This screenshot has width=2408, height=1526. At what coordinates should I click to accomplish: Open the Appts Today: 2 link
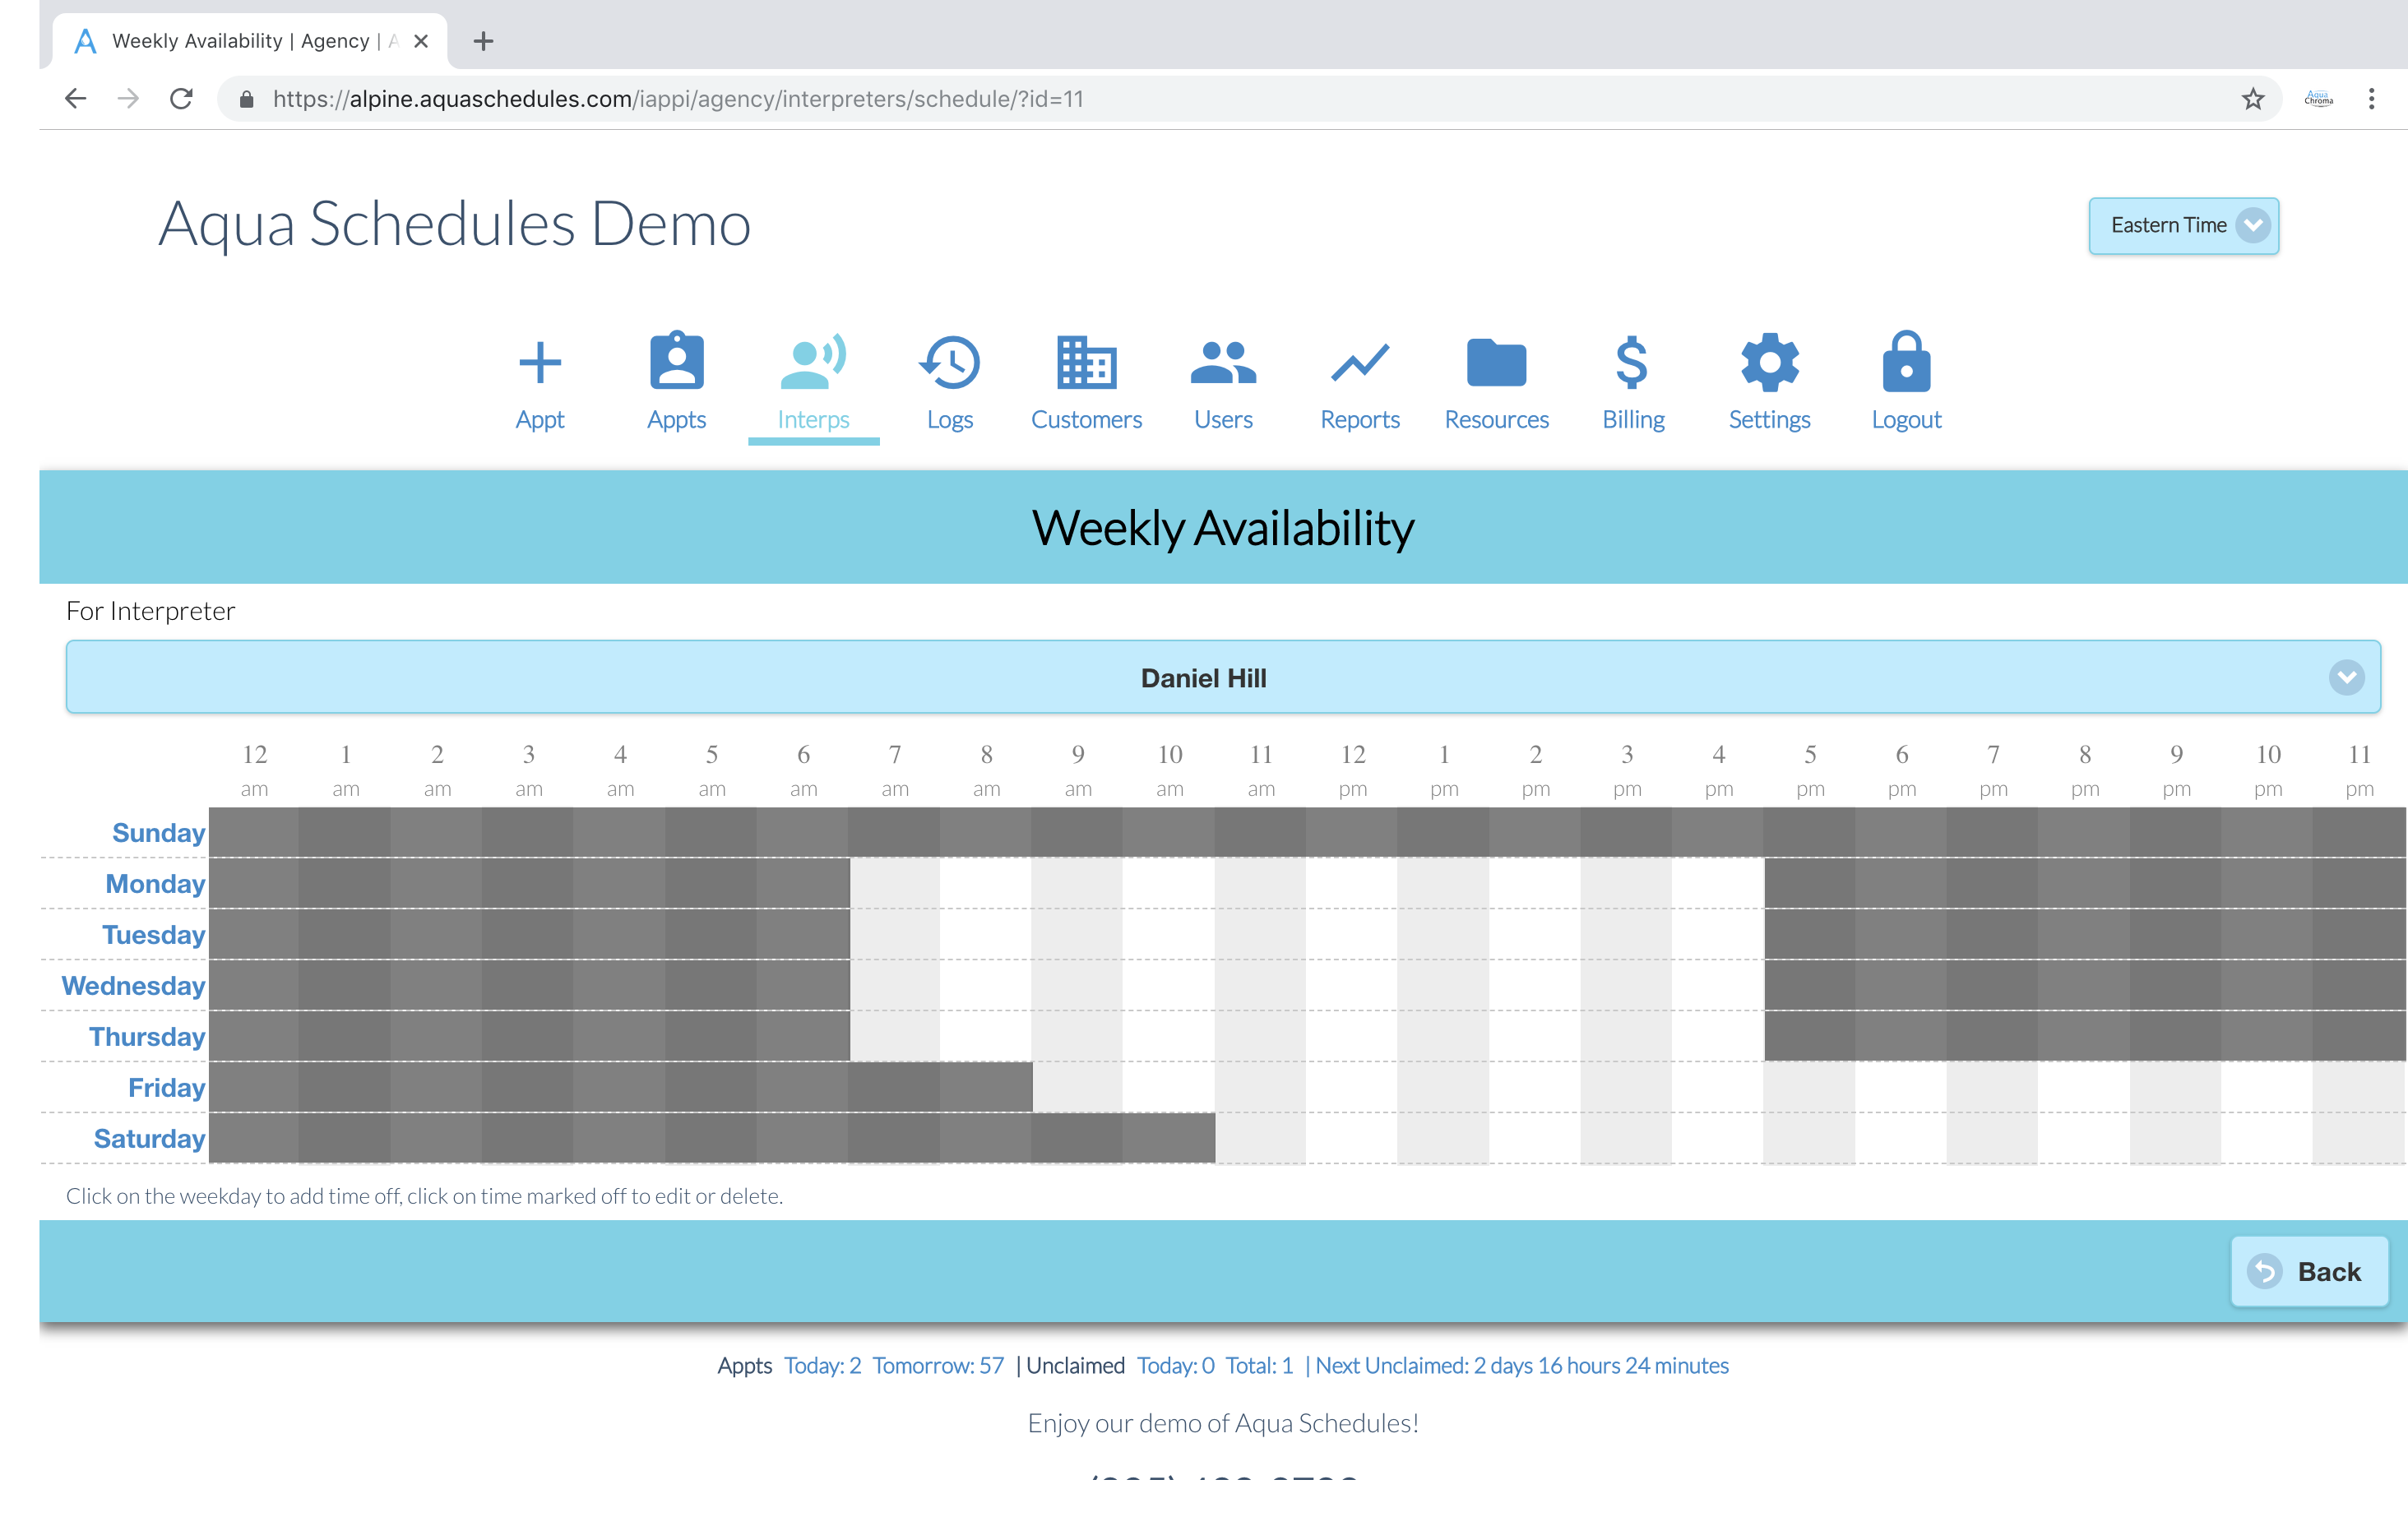pos(822,1365)
